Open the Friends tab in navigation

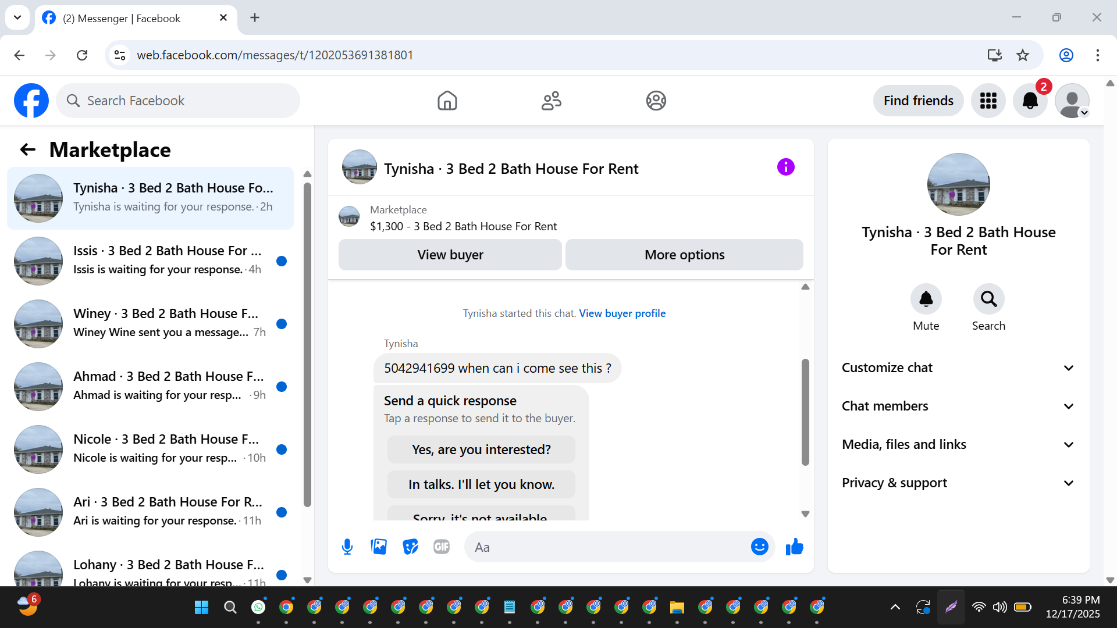coord(551,101)
